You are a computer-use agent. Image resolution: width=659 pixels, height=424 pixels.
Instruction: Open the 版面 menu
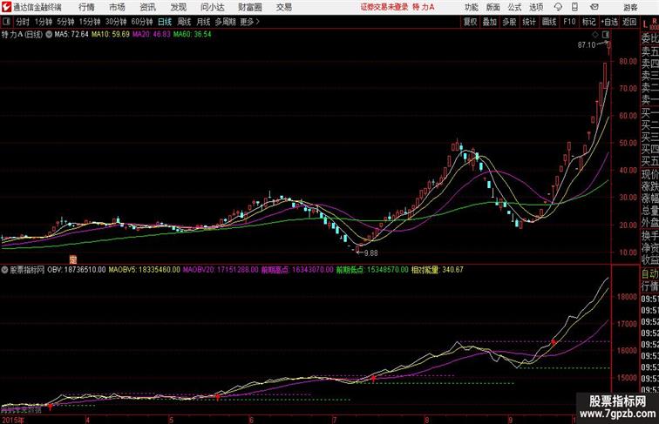(493, 7)
